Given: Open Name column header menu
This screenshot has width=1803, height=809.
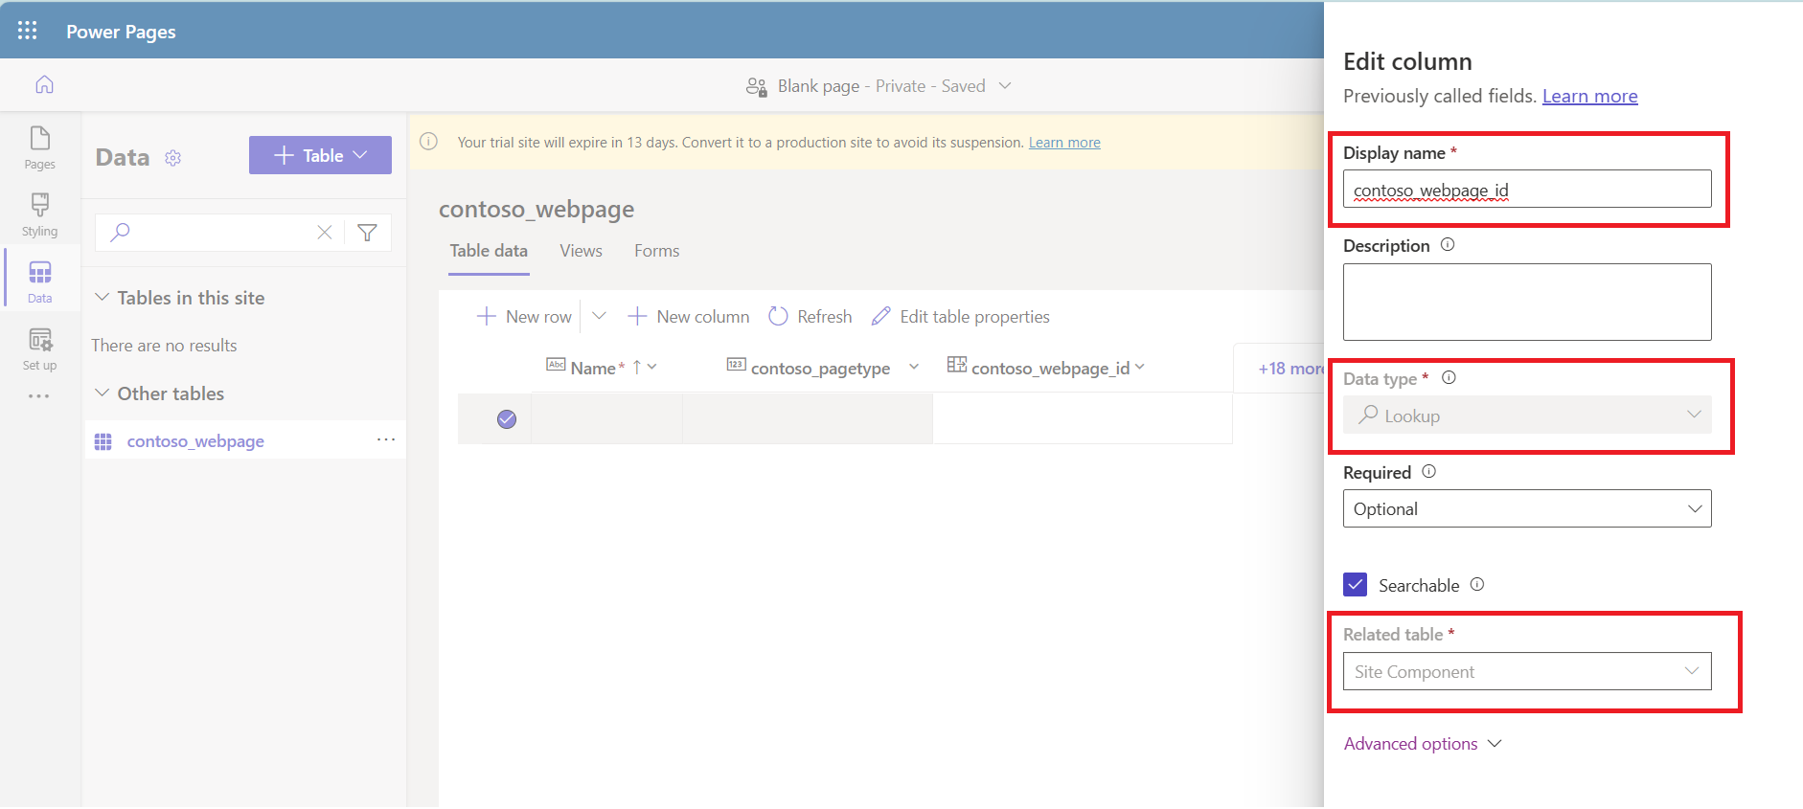Looking at the screenshot, I should tap(651, 368).
